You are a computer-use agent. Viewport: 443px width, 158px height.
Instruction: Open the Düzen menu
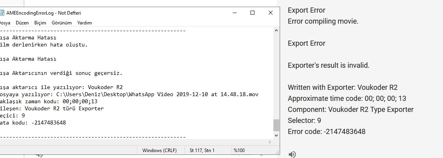pyautogui.click(x=22, y=23)
